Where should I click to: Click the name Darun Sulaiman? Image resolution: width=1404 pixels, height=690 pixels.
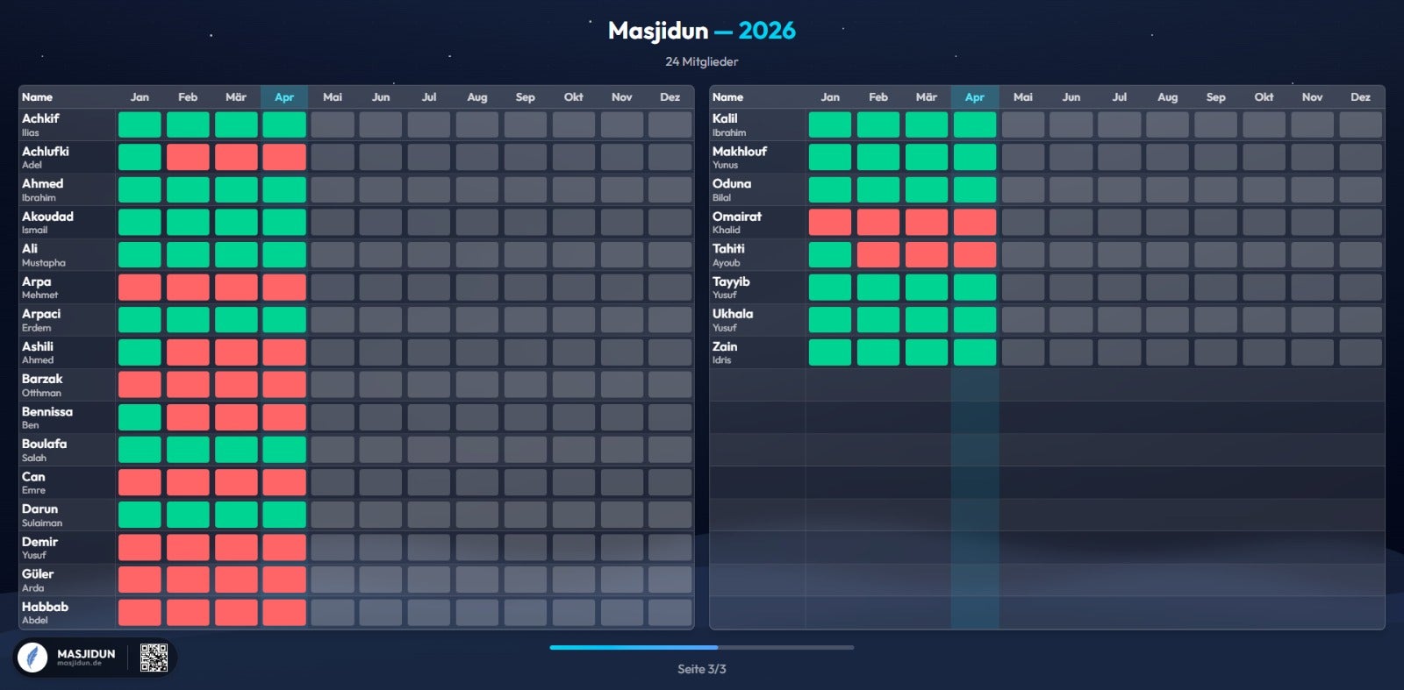42,515
